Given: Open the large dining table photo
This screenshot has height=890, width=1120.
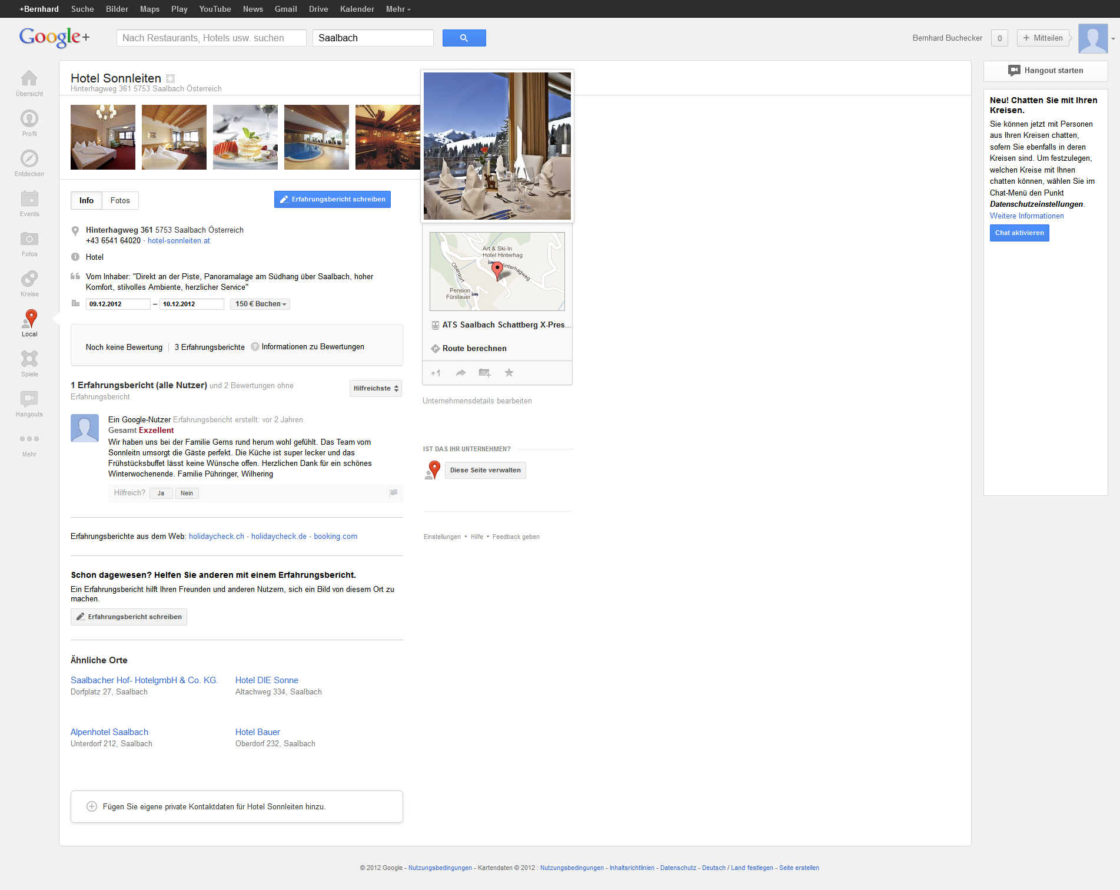Looking at the screenshot, I should pyautogui.click(x=497, y=146).
